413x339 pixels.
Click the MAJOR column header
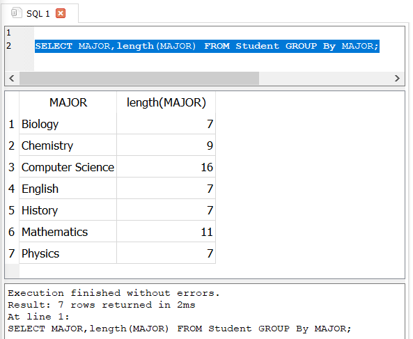click(68, 102)
